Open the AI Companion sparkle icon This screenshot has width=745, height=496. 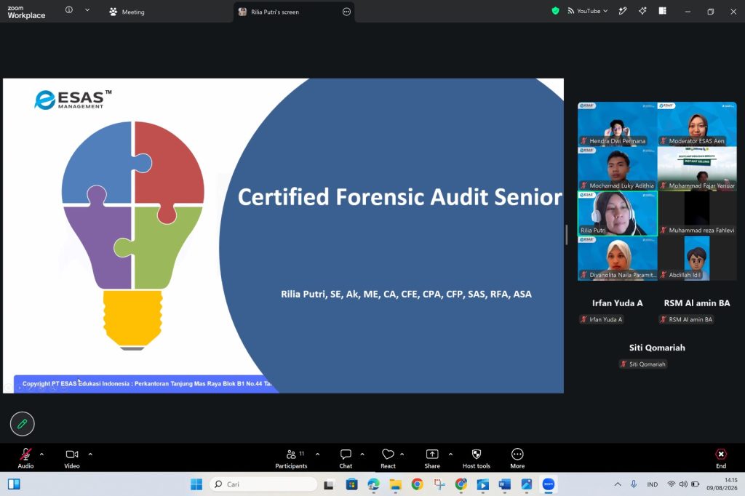point(642,11)
